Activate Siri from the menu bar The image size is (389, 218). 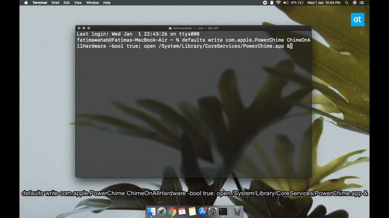coord(354,2)
